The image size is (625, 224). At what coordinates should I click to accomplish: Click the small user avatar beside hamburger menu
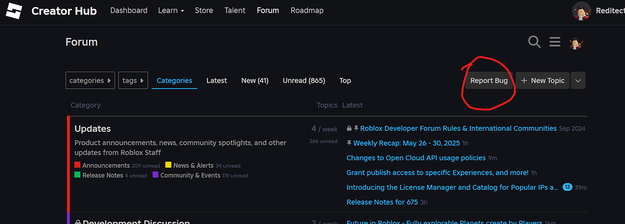(575, 43)
